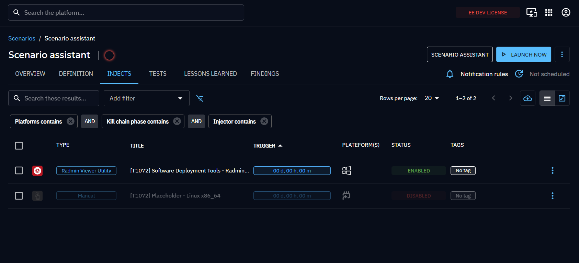Click the Search the platform field
The width and height of the screenshot is (579, 263).
pyautogui.click(x=126, y=13)
